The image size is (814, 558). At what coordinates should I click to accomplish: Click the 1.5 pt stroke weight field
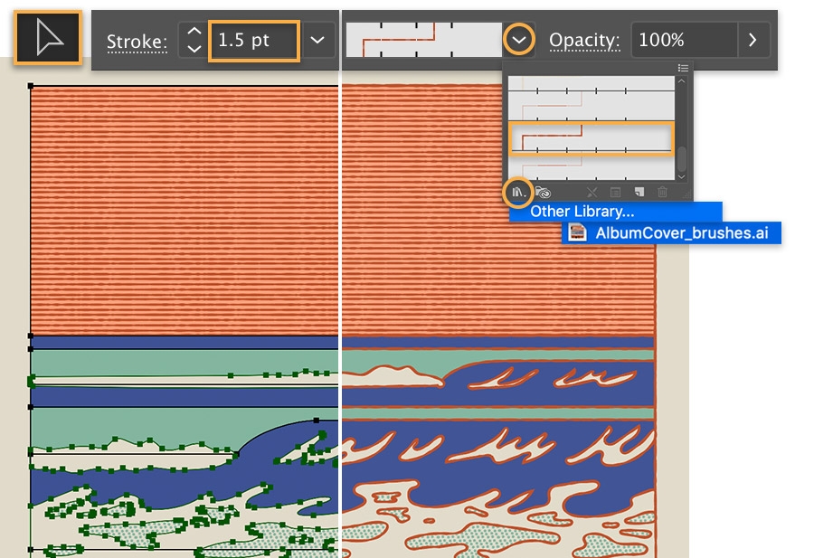(x=254, y=41)
